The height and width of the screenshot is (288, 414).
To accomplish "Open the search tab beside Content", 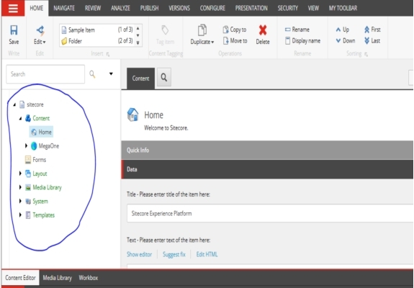I will [x=164, y=77].
